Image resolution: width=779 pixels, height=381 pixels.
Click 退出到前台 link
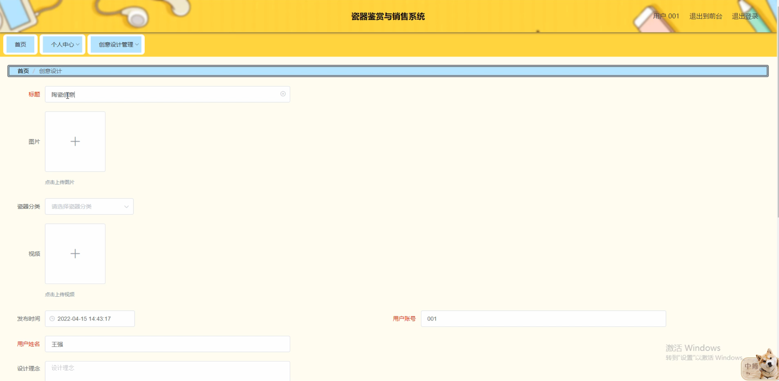705,16
